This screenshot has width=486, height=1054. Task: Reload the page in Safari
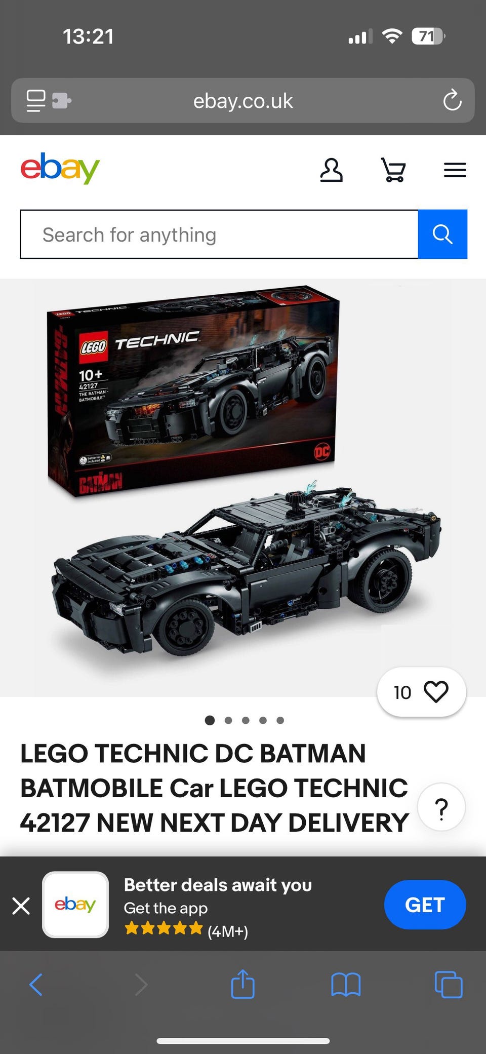click(x=452, y=100)
